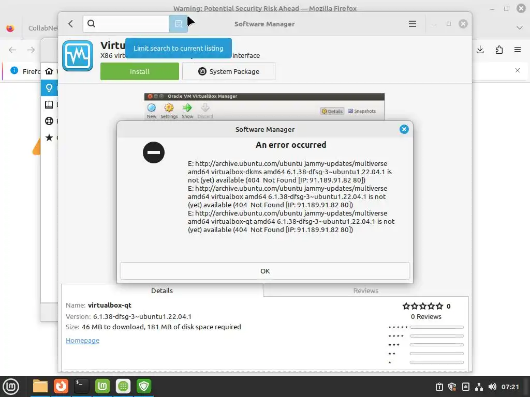This screenshot has width=530, height=397.
Task: Click the VirtualBox screenshot thumbnail
Action: coord(264,106)
